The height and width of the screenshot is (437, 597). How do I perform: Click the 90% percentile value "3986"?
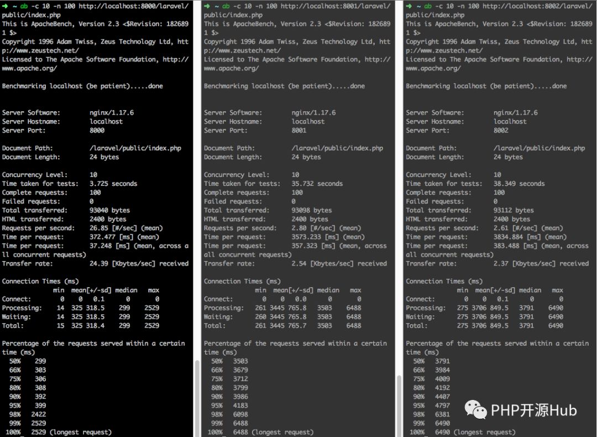(x=240, y=397)
